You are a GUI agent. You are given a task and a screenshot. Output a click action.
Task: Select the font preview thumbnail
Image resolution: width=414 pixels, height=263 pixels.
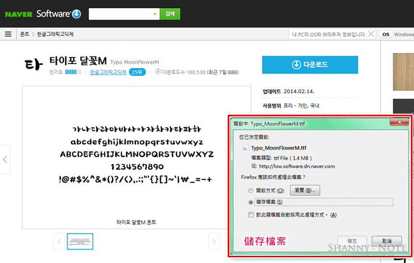pos(80,241)
